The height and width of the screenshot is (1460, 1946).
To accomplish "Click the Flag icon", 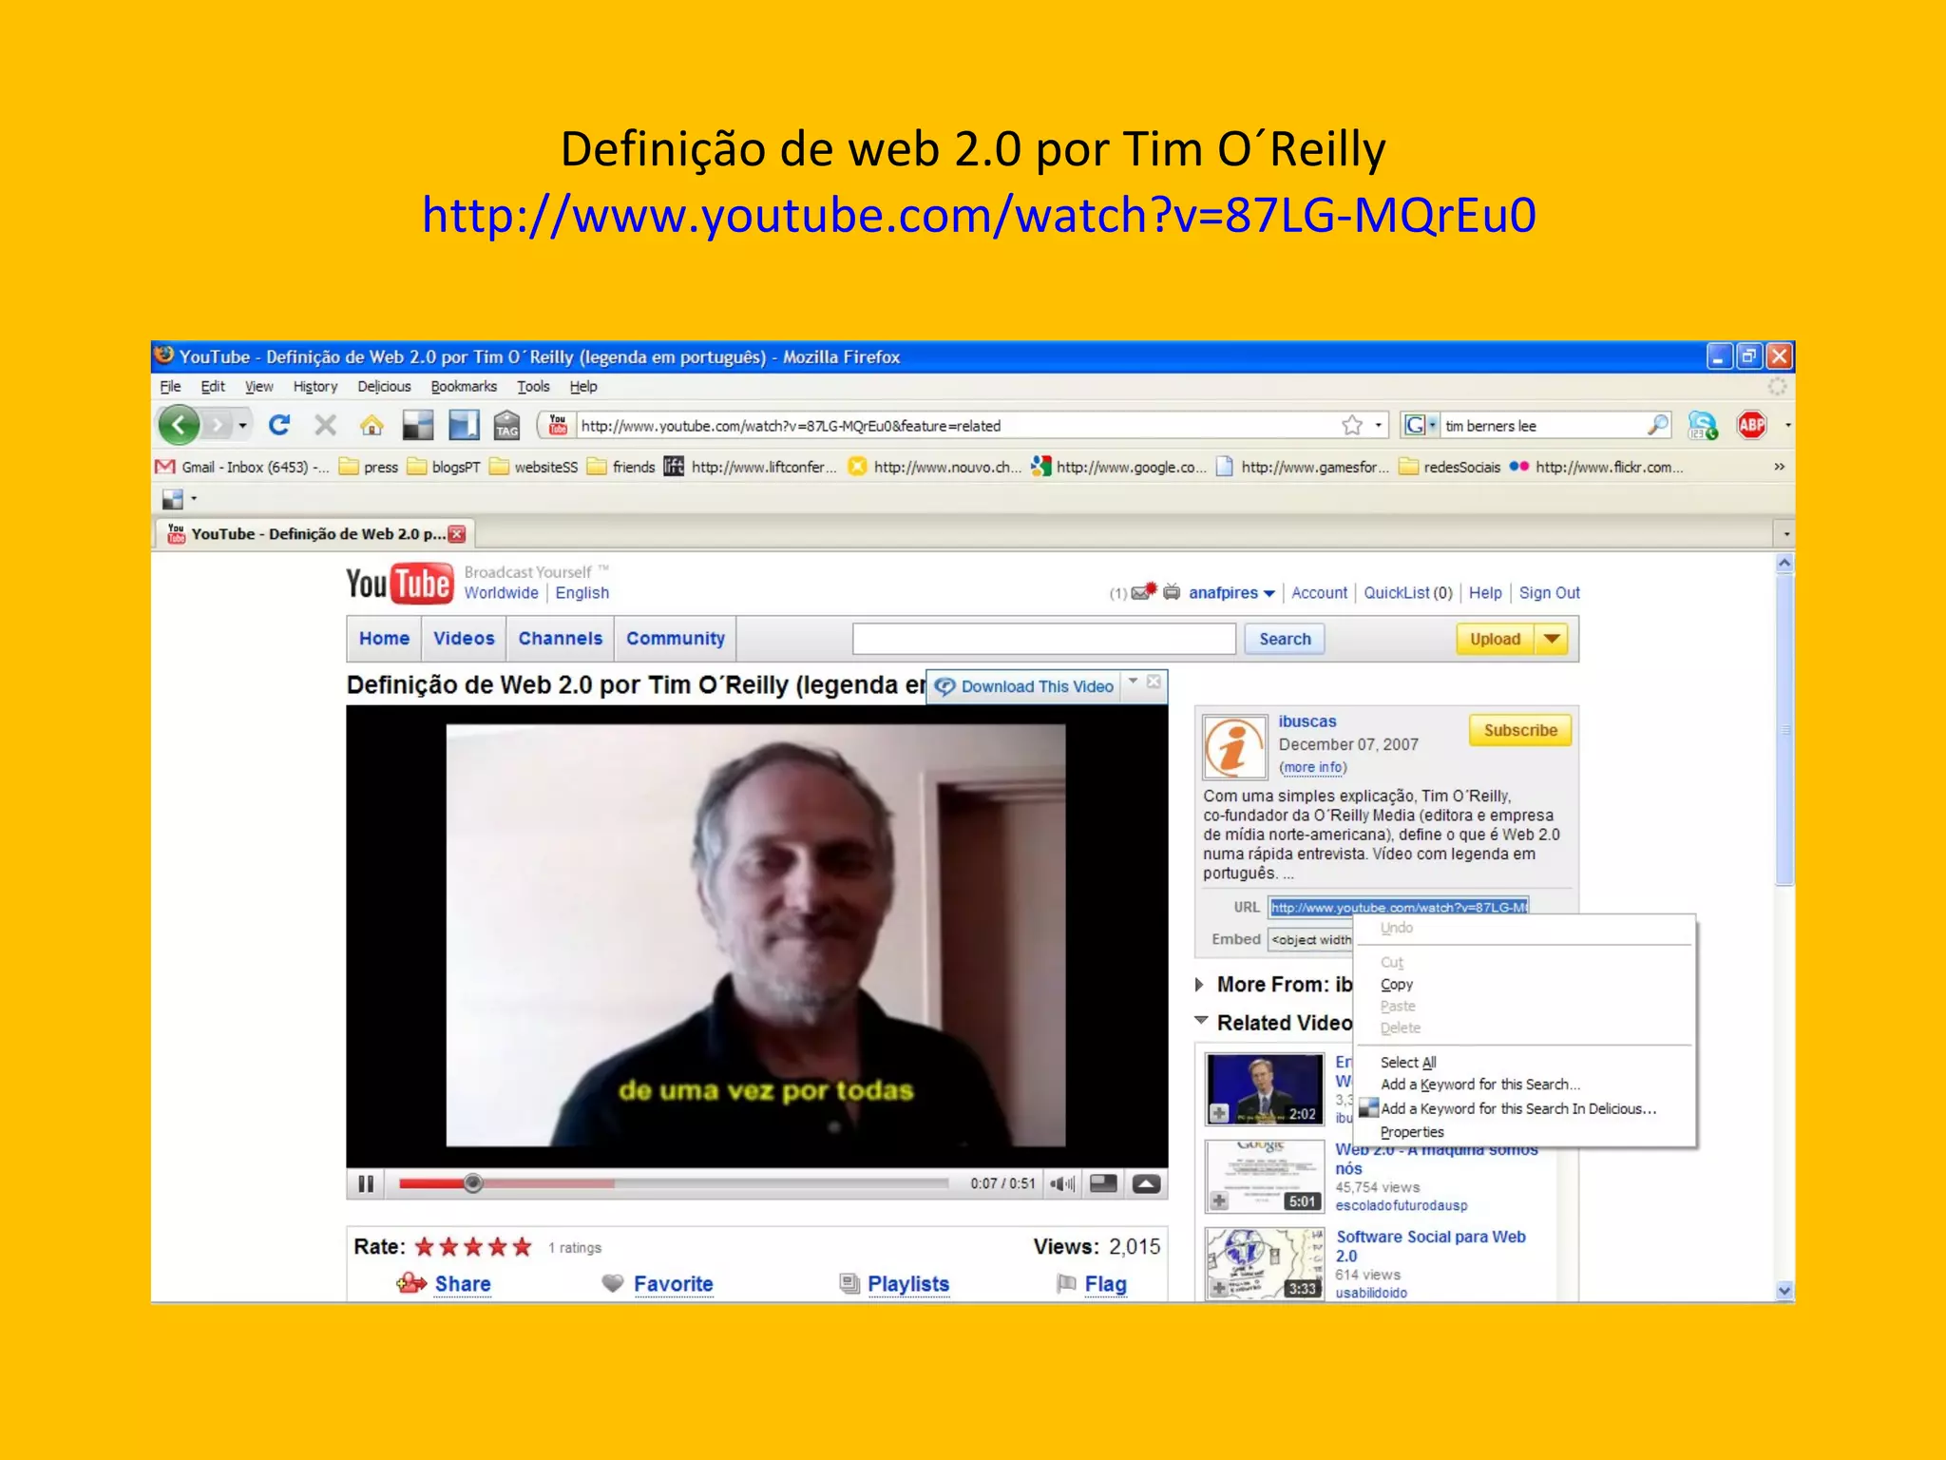I will (x=1067, y=1283).
